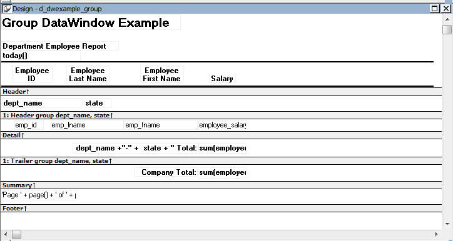Image resolution: width=453 pixels, height=241 pixels.
Task: Click the Header band bar
Action: (221, 92)
